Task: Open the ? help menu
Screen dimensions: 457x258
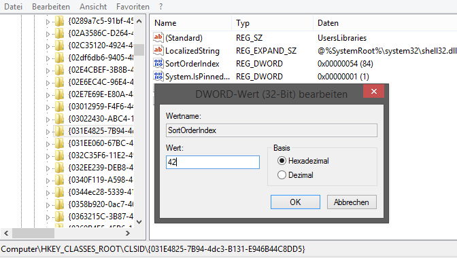Action: pyautogui.click(x=160, y=6)
